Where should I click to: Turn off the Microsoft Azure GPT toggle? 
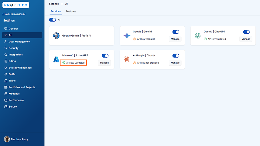(105, 56)
